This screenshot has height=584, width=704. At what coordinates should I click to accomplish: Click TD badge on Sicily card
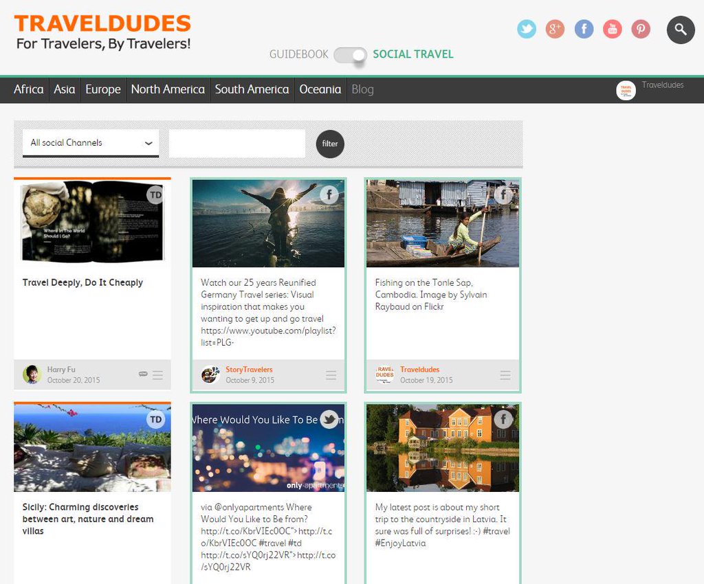pos(155,419)
